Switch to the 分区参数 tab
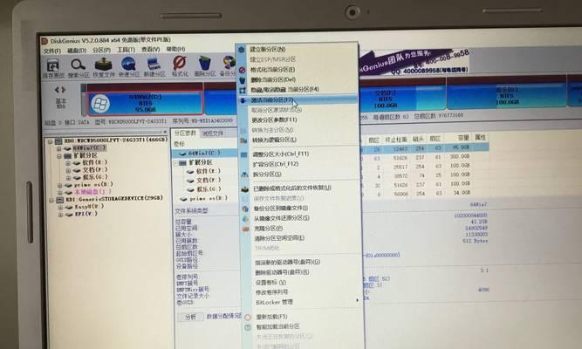 (x=185, y=133)
